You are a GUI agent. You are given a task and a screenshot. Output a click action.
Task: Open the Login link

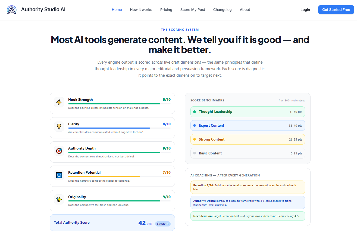(x=305, y=10)
